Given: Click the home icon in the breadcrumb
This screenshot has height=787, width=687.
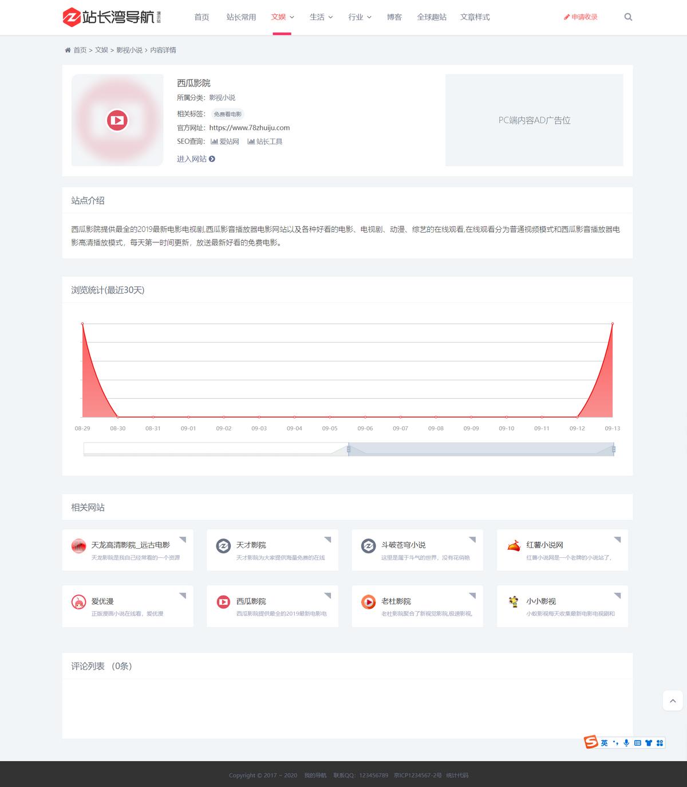Looking at the screenshot, I should (68, 50).
